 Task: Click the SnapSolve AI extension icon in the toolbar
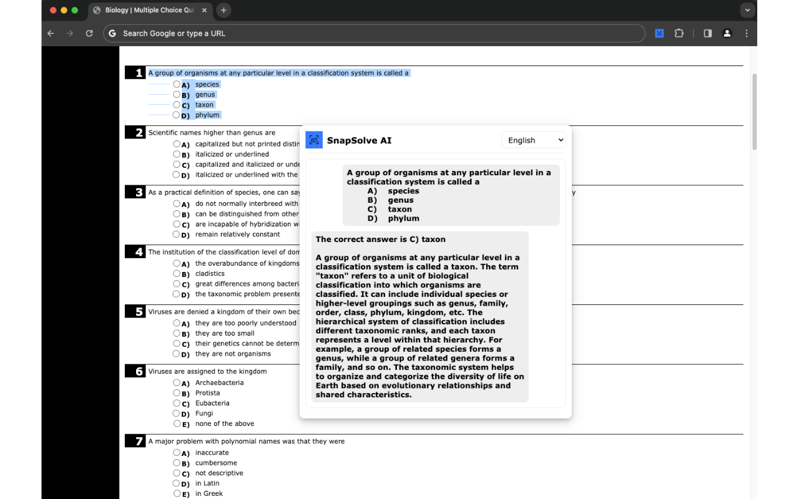coord(659,33)
